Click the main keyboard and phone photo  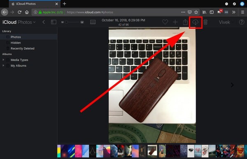point(152,85)
